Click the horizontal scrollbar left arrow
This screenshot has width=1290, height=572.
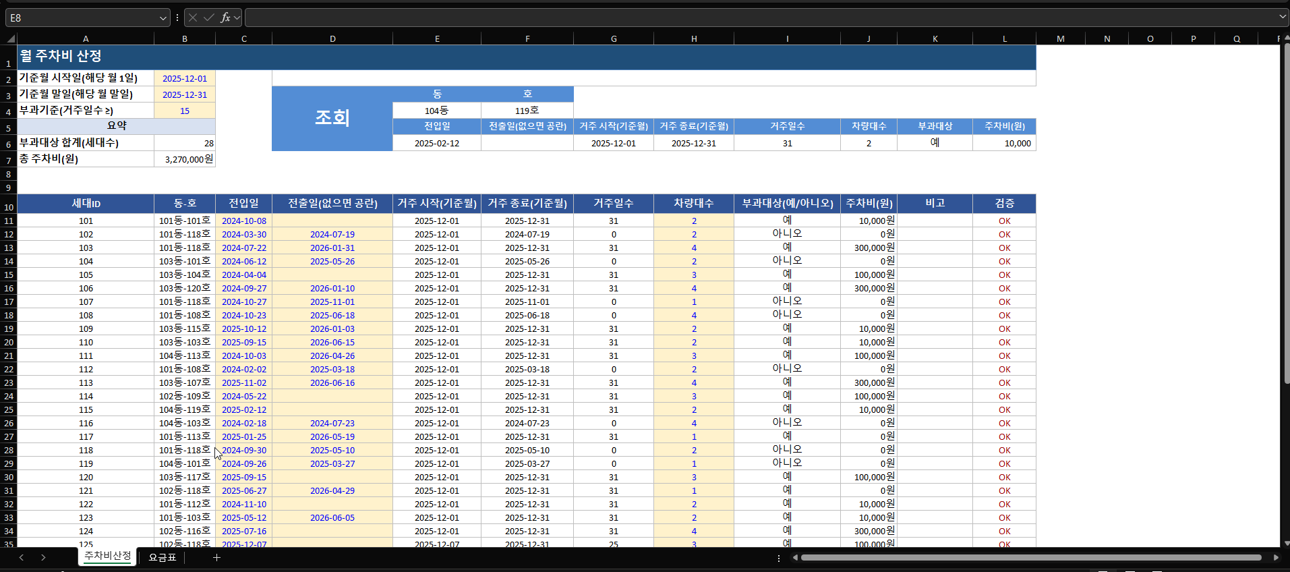point(795,558)
